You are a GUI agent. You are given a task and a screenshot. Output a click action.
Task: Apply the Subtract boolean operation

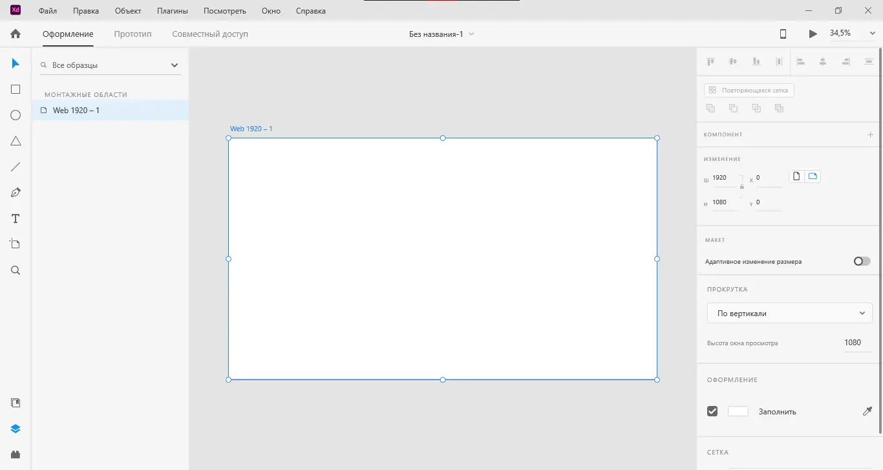tap(733, 108)
